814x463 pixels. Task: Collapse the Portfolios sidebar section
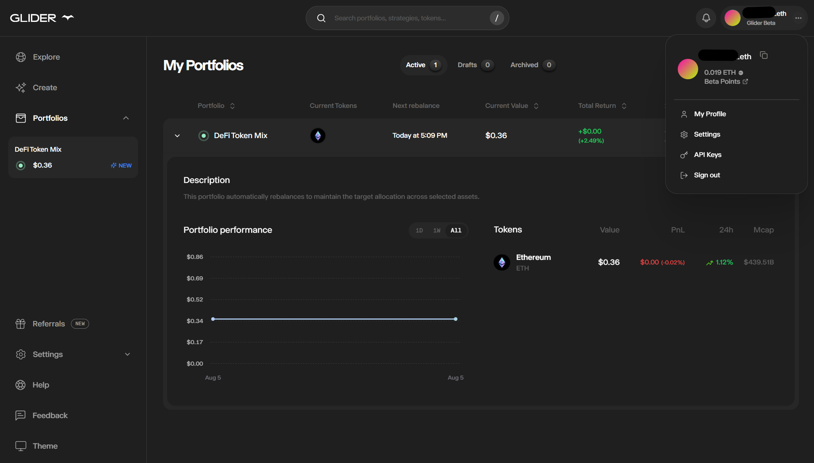[x=126, y=118]
